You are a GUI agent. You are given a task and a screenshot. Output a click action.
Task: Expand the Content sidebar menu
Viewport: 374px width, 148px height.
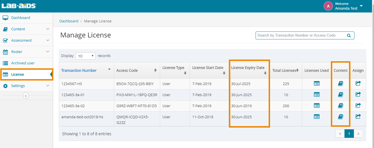(x=26, y=29)
